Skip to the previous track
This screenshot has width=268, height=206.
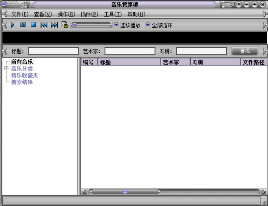[x=44, y=25]
